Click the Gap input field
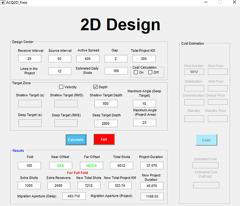240x206 pixels. [x=116, y=59]
